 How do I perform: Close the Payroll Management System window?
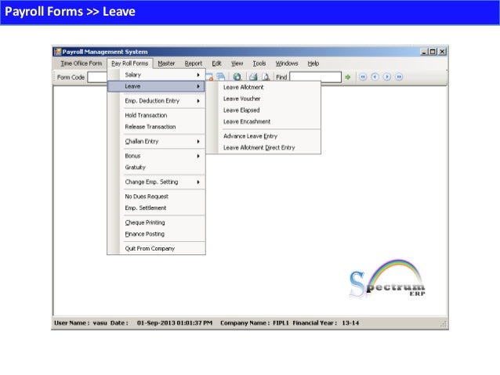442,52
